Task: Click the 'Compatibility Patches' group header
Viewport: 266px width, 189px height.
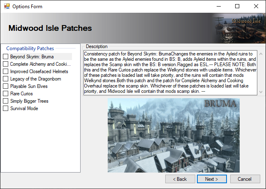Action: pyautogui.click(x=30, y=48)
